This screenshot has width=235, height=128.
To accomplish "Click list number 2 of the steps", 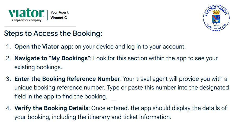I will [8, 58].
